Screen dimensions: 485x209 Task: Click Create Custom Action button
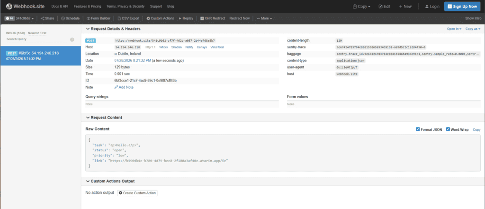138,193
